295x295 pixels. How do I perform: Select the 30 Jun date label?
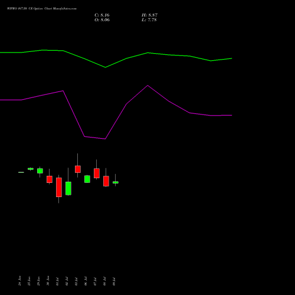tap(48, 281)
